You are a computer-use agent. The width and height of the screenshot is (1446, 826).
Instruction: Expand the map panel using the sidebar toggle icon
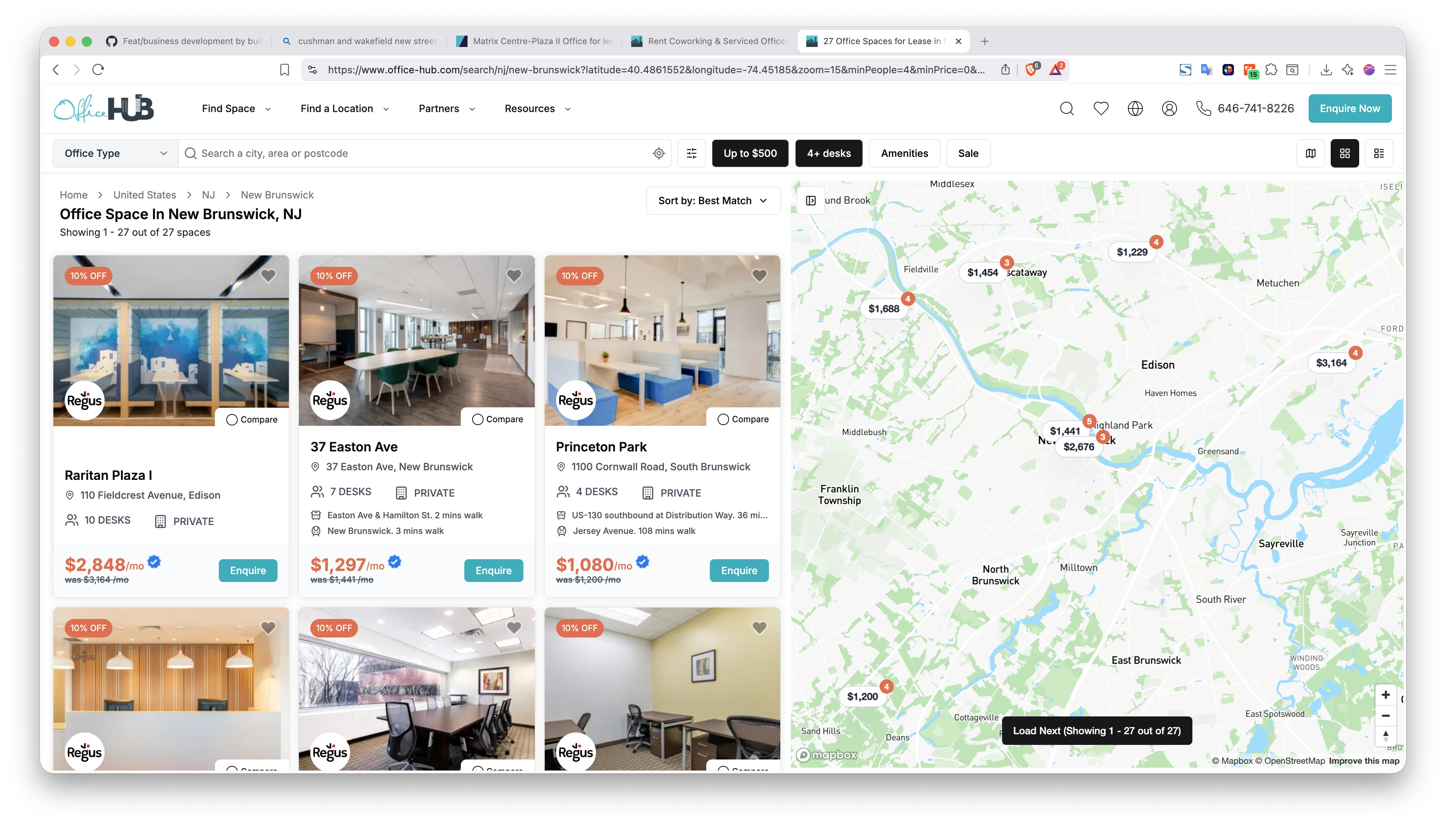(x=810, y=200)
